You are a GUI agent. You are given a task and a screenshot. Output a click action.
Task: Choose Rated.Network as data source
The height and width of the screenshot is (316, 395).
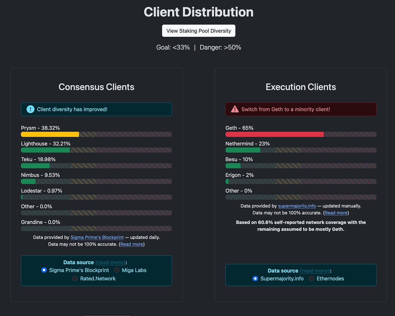(x=75, y=278)
